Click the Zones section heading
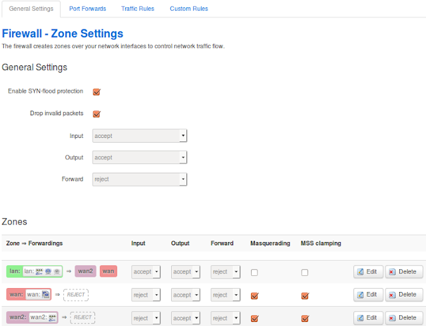 [14, 222]
